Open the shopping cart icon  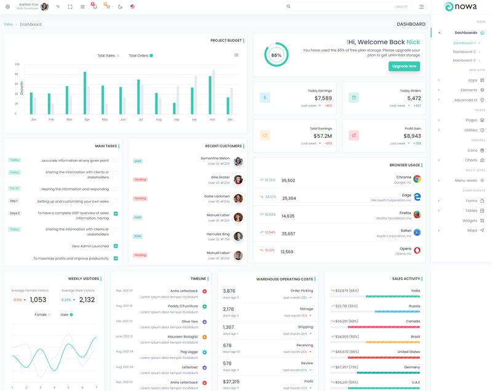pyautogui.click(x=108, y=7)
